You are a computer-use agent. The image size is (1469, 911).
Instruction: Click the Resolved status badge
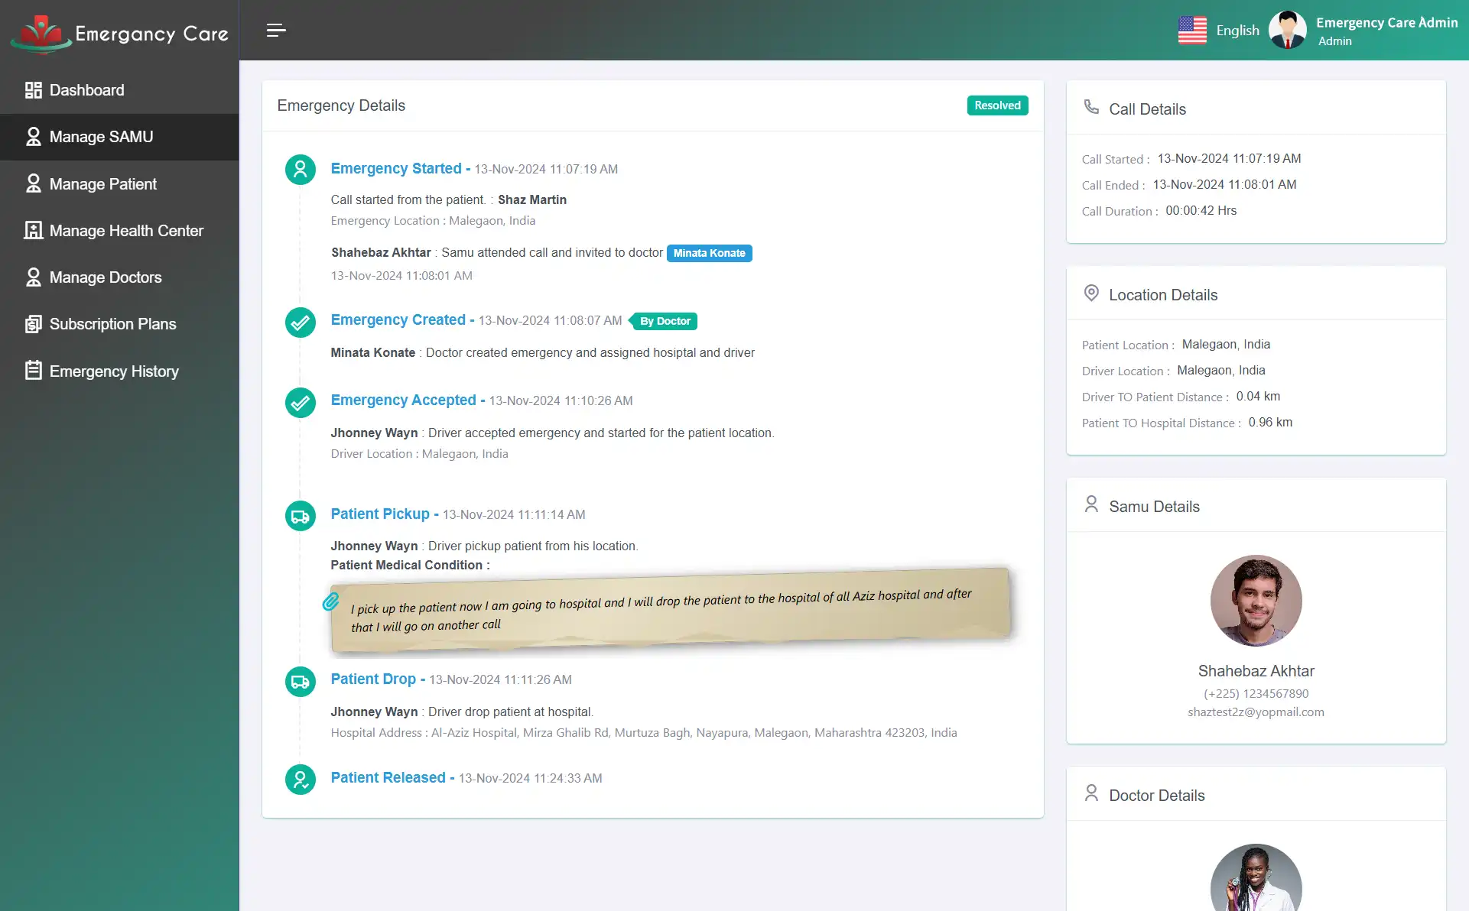tap(997, 105)
